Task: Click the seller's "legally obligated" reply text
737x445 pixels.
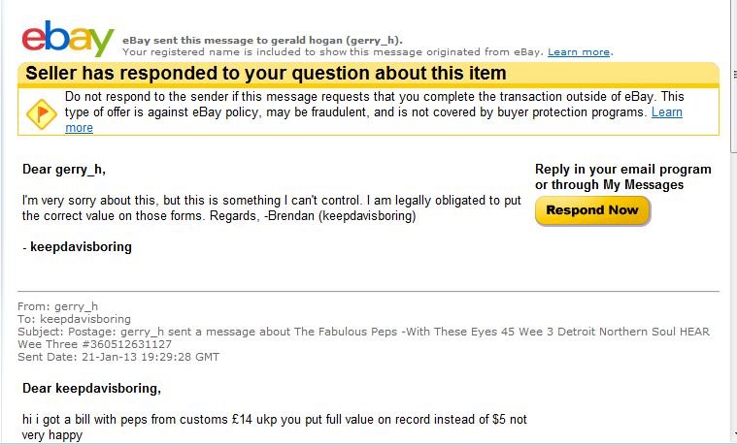Action: pyautogui.click(x=272, y=207)
